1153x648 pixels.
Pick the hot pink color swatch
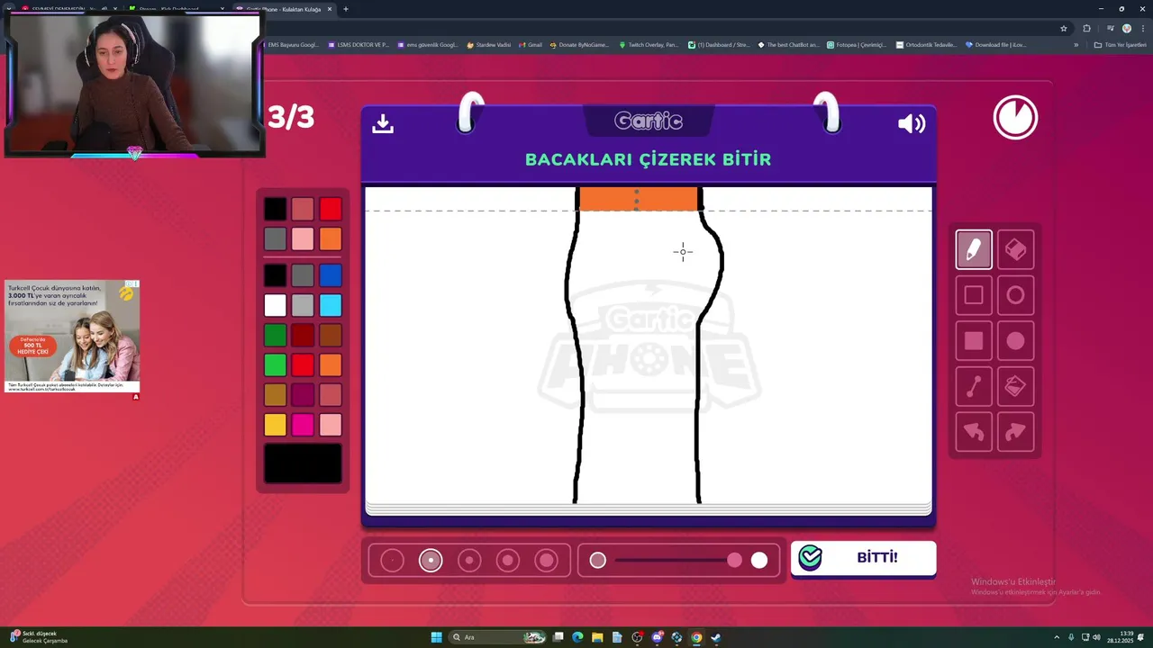(303, 425)
